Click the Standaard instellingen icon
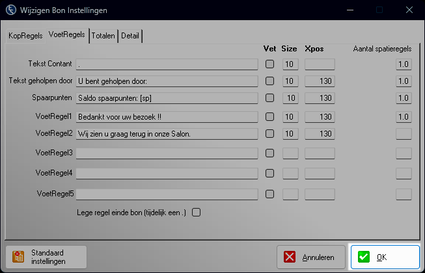 18,257
